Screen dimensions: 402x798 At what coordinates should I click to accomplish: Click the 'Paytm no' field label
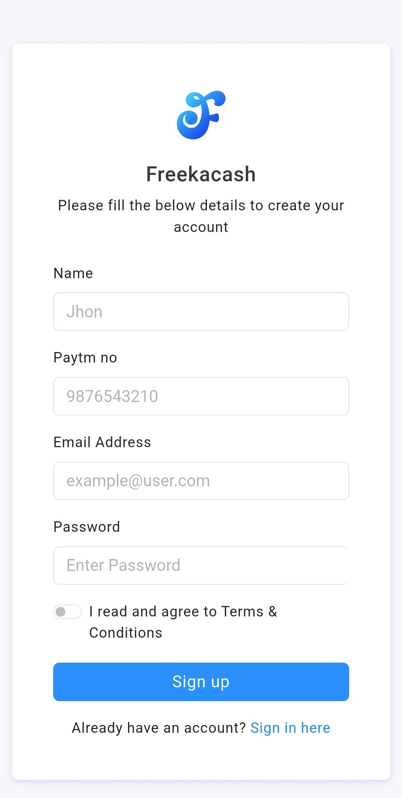click(x=85, y=358)
